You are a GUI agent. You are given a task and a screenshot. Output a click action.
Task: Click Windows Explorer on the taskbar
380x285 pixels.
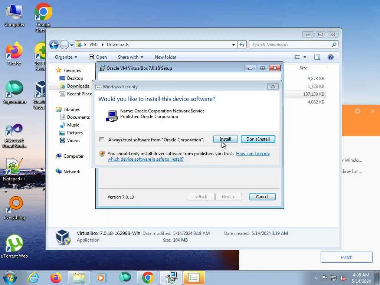[x=79, y=278]
